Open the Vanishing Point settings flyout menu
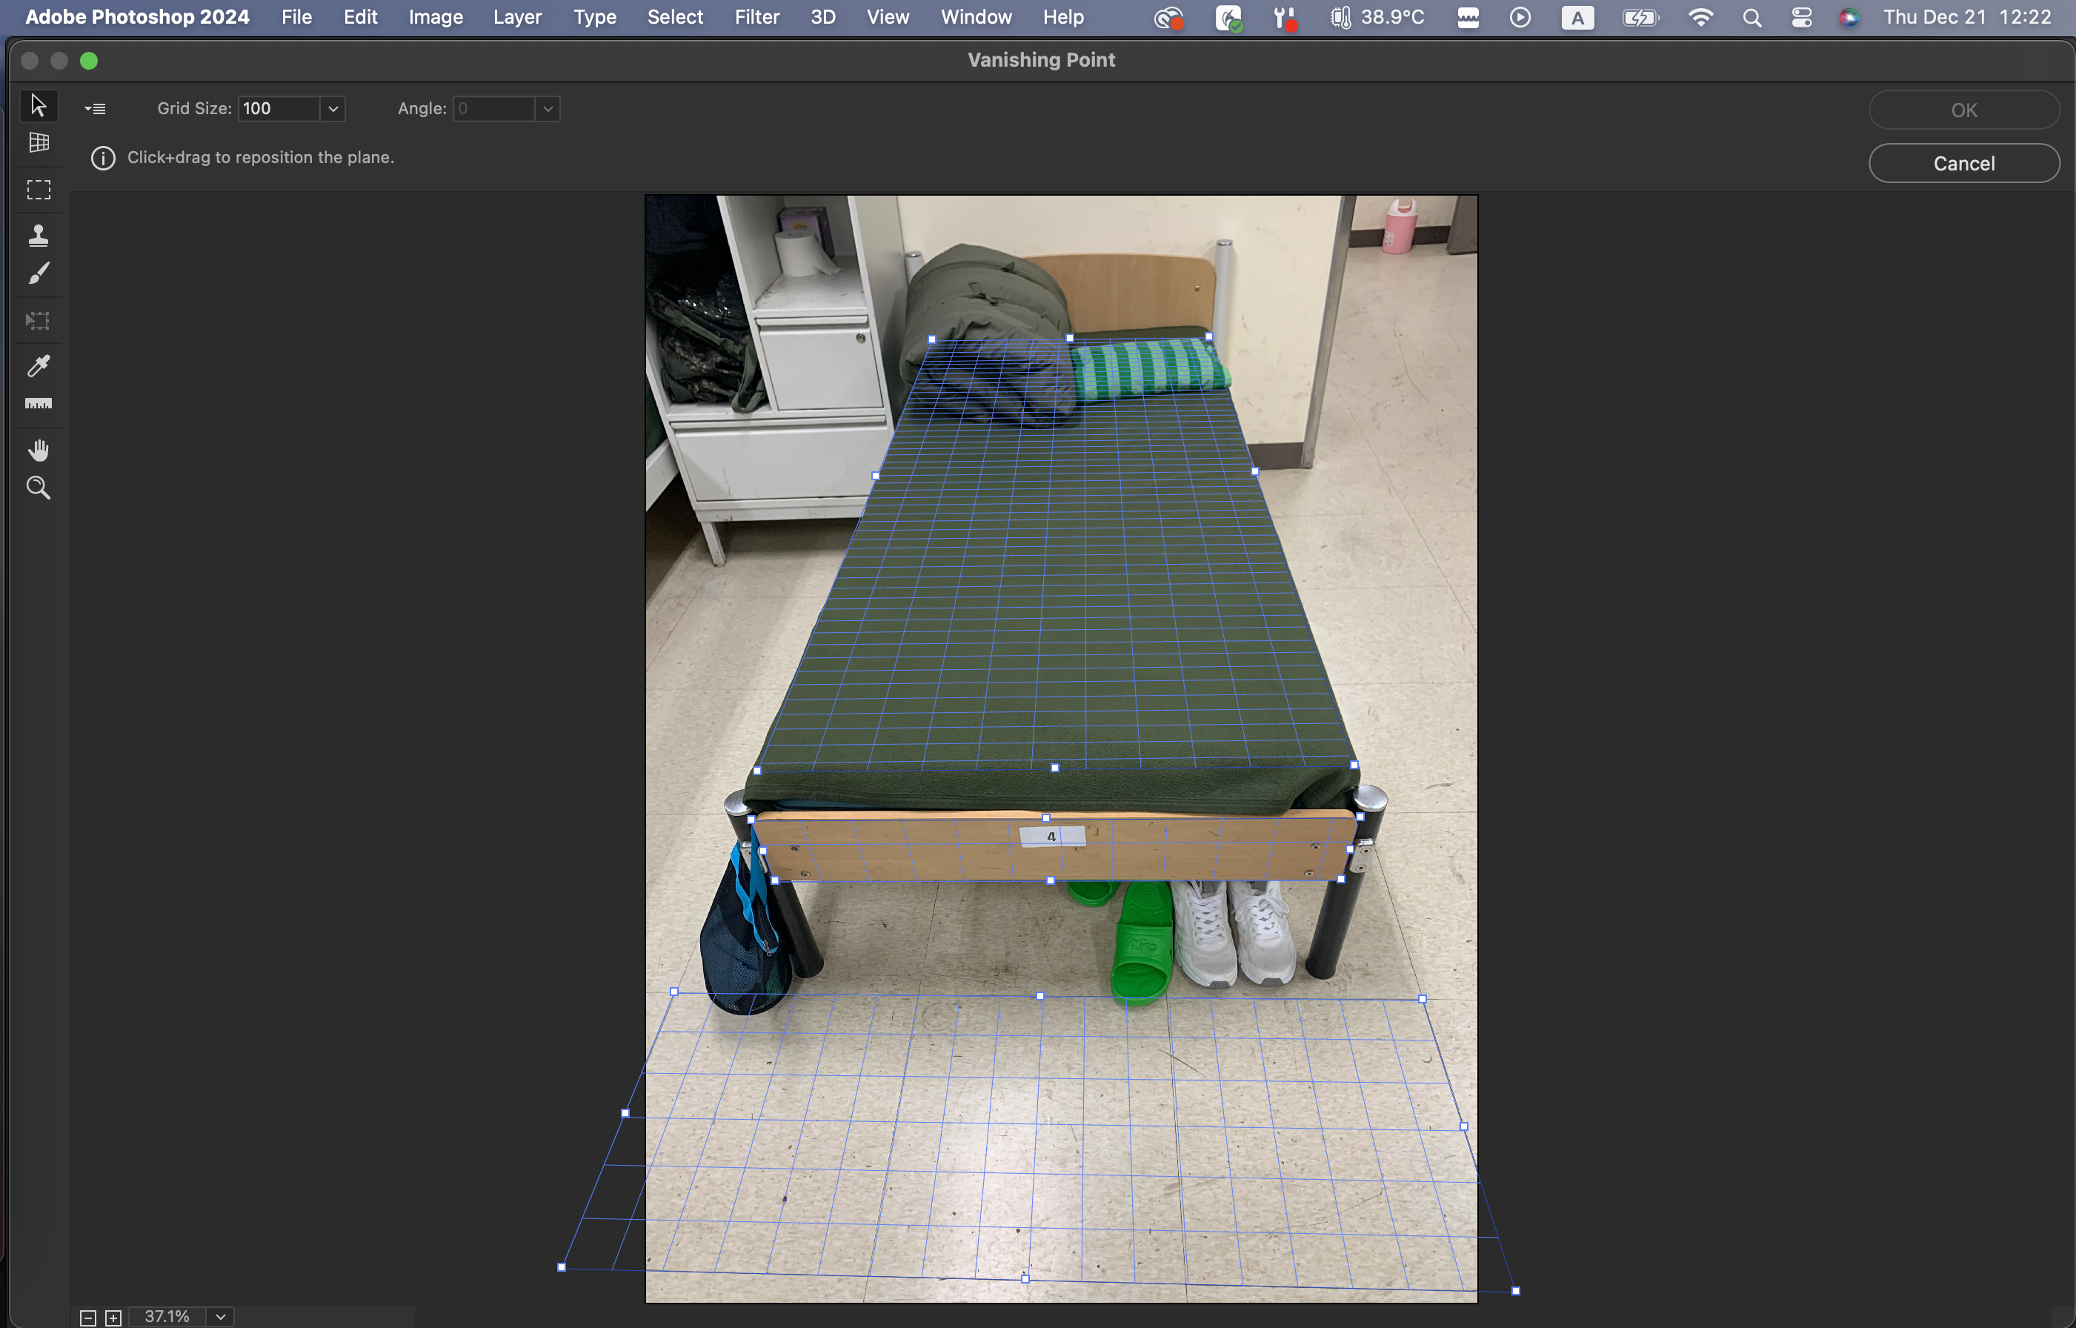Screen dimensions: 2076x1328 tap(95, 109)
